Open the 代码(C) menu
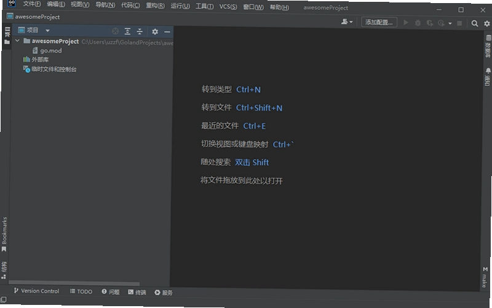Viewport: 492px width, 308px height. [x=130, y=5]
